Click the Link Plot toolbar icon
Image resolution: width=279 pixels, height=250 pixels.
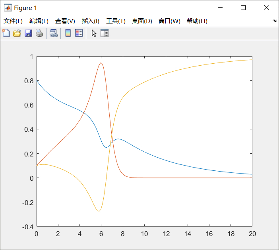click(54, 33)
